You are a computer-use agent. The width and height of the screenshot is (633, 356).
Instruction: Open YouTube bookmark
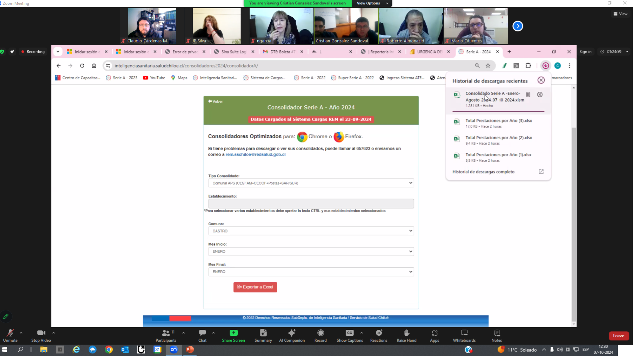pos(154,78)
